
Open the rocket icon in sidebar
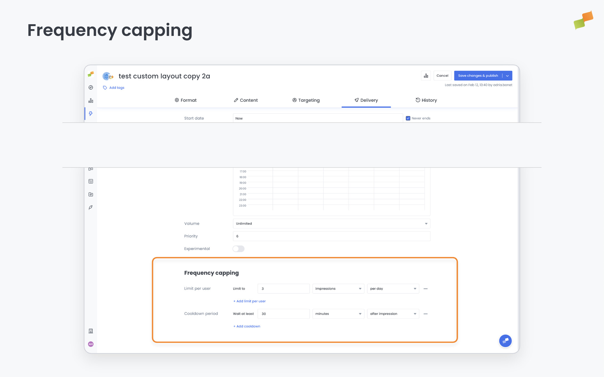(91, 208)
